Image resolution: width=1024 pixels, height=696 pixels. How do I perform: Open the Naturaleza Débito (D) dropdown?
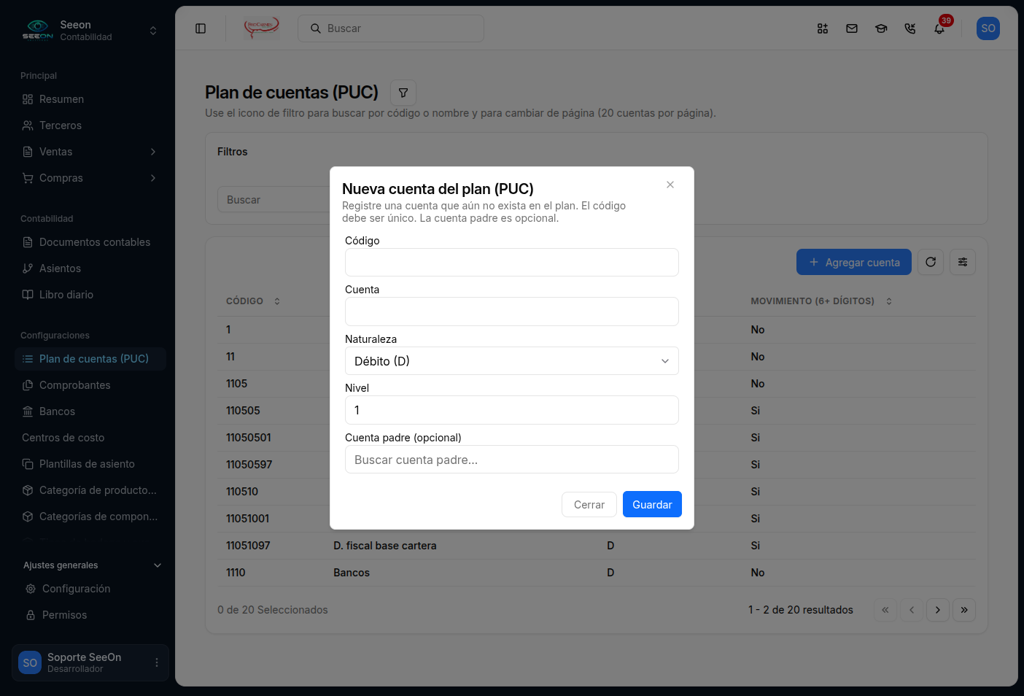512,361
